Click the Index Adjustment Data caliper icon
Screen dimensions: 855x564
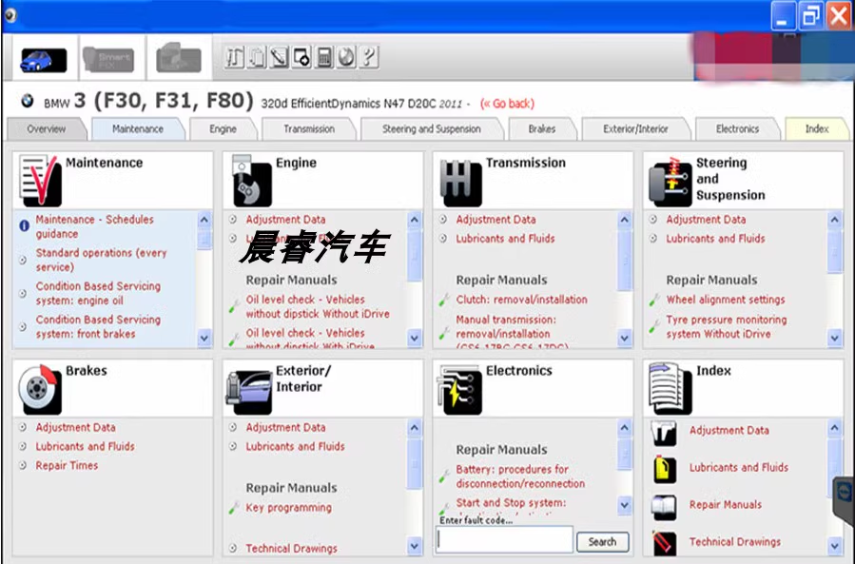coord(664,433)
